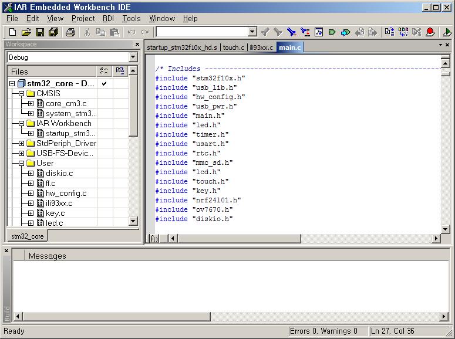Open the File menu
Viewport: 455px width, 339px height.
(12, 19)
